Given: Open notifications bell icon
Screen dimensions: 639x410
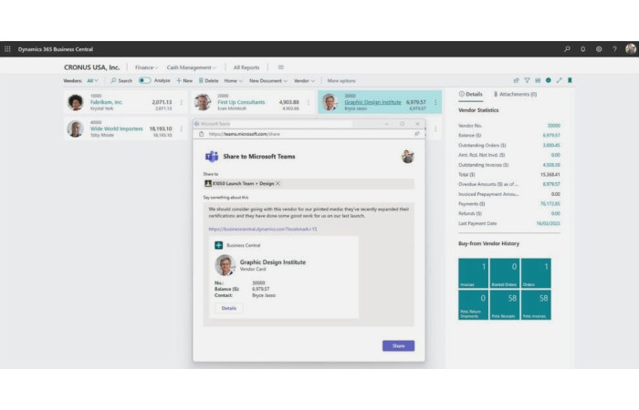Looking at the screenshot, I should (582, 49).
